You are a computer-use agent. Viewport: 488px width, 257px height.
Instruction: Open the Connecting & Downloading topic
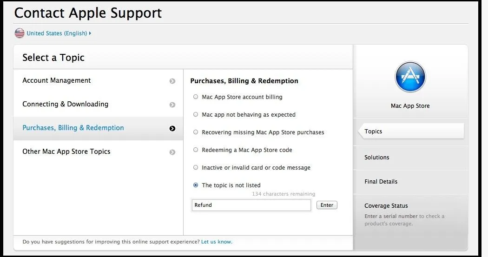pos(99,105)
